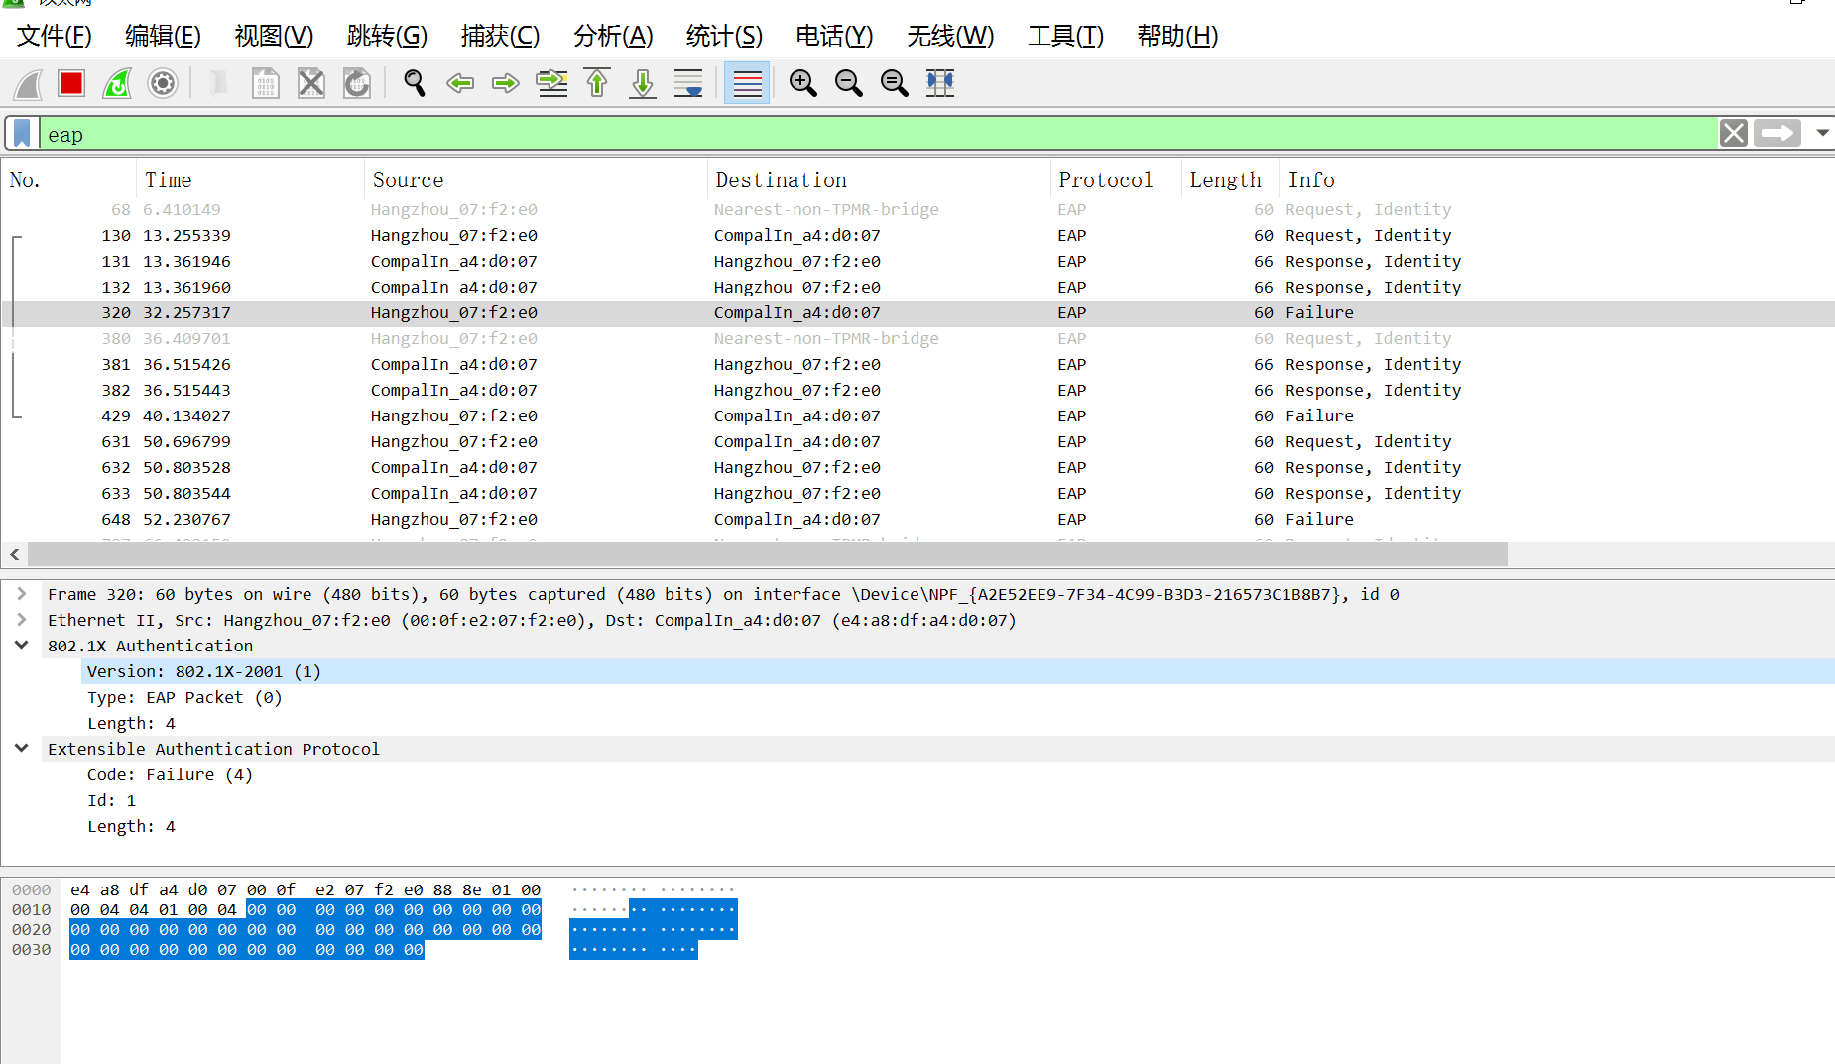Select the Version: 802.1X-2001 field
The width and height of the screenshot is (1835, 1064).
pyautogui.click(x=957, y=671)
